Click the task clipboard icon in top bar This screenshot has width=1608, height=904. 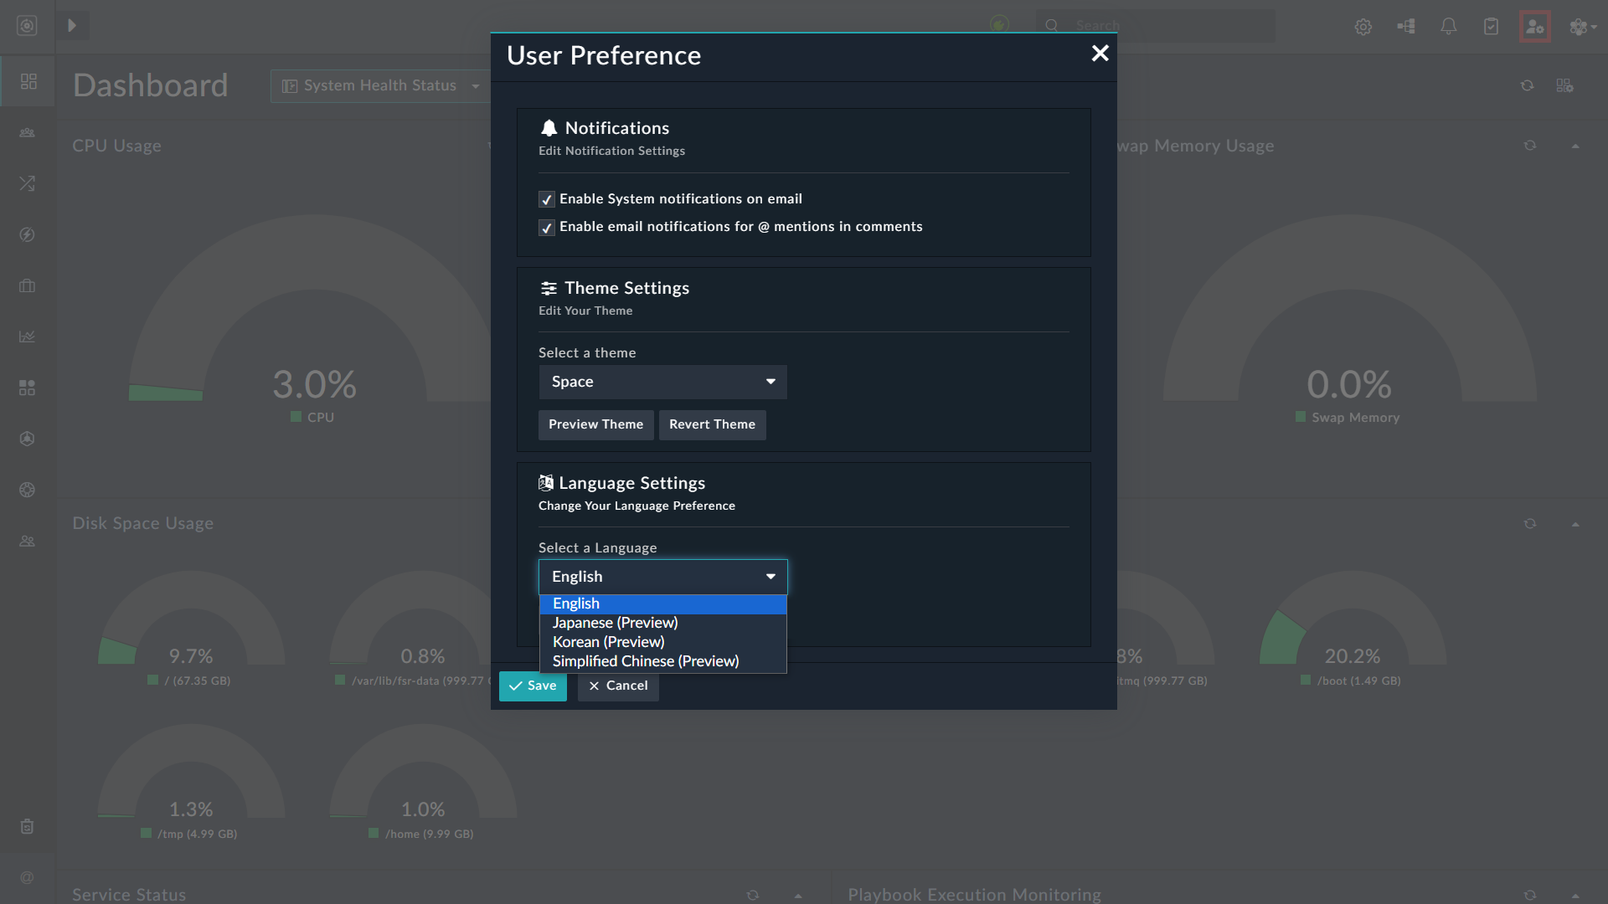coord(1491,26)
